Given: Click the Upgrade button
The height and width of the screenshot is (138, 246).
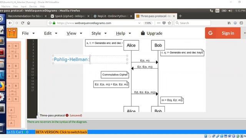Looking at the screenshot, I should 151,33.
